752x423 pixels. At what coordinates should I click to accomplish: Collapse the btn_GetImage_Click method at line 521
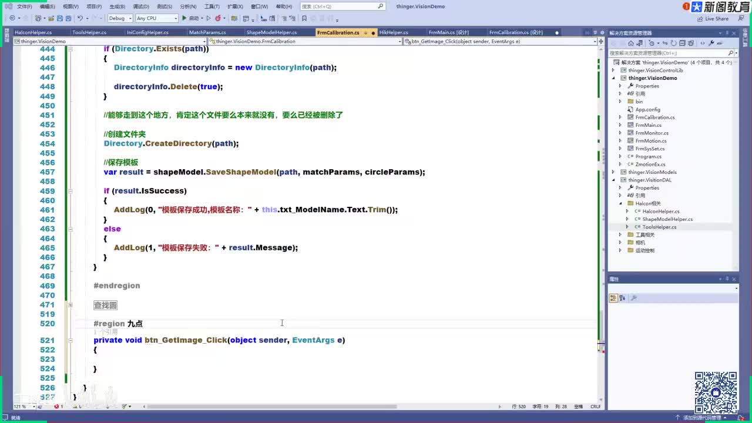pos(70,340)
